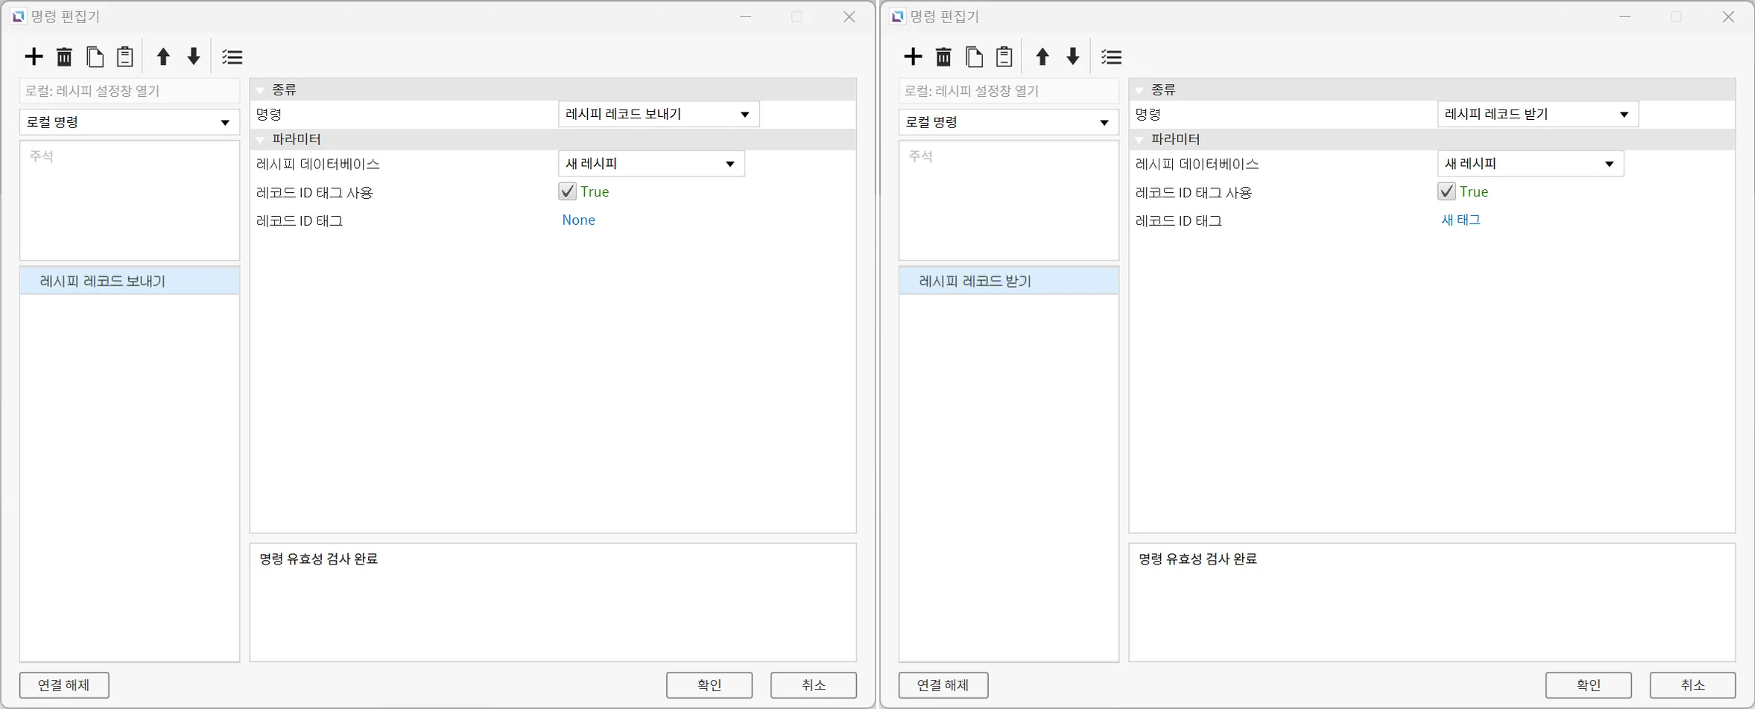Click the add command plus icon in left window
Viewport: 1757px width, 709px height.
(34, 57)
